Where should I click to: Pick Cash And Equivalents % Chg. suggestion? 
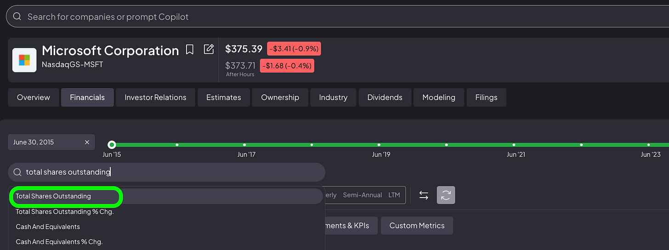point(166,242)
